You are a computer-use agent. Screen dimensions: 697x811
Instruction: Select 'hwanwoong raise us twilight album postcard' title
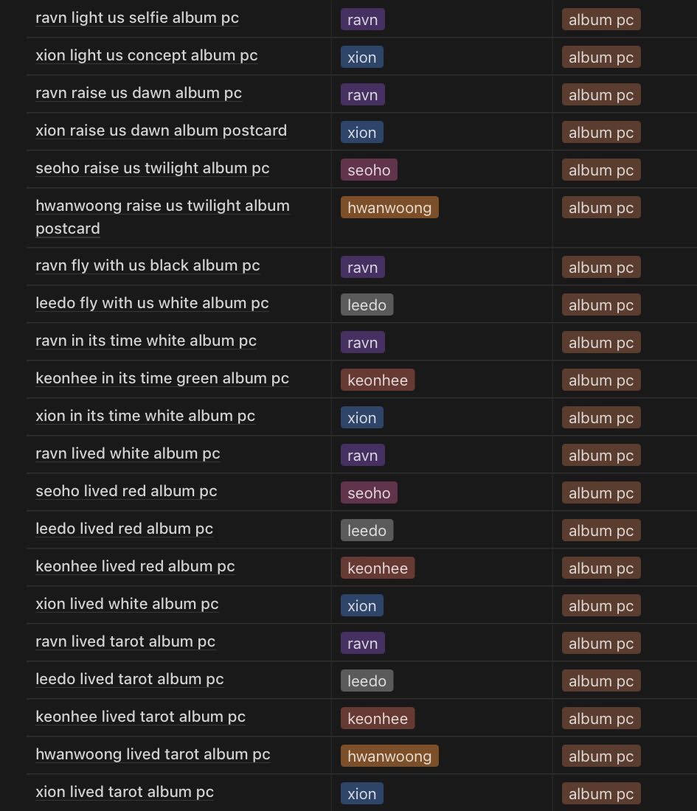click(162, 206)
